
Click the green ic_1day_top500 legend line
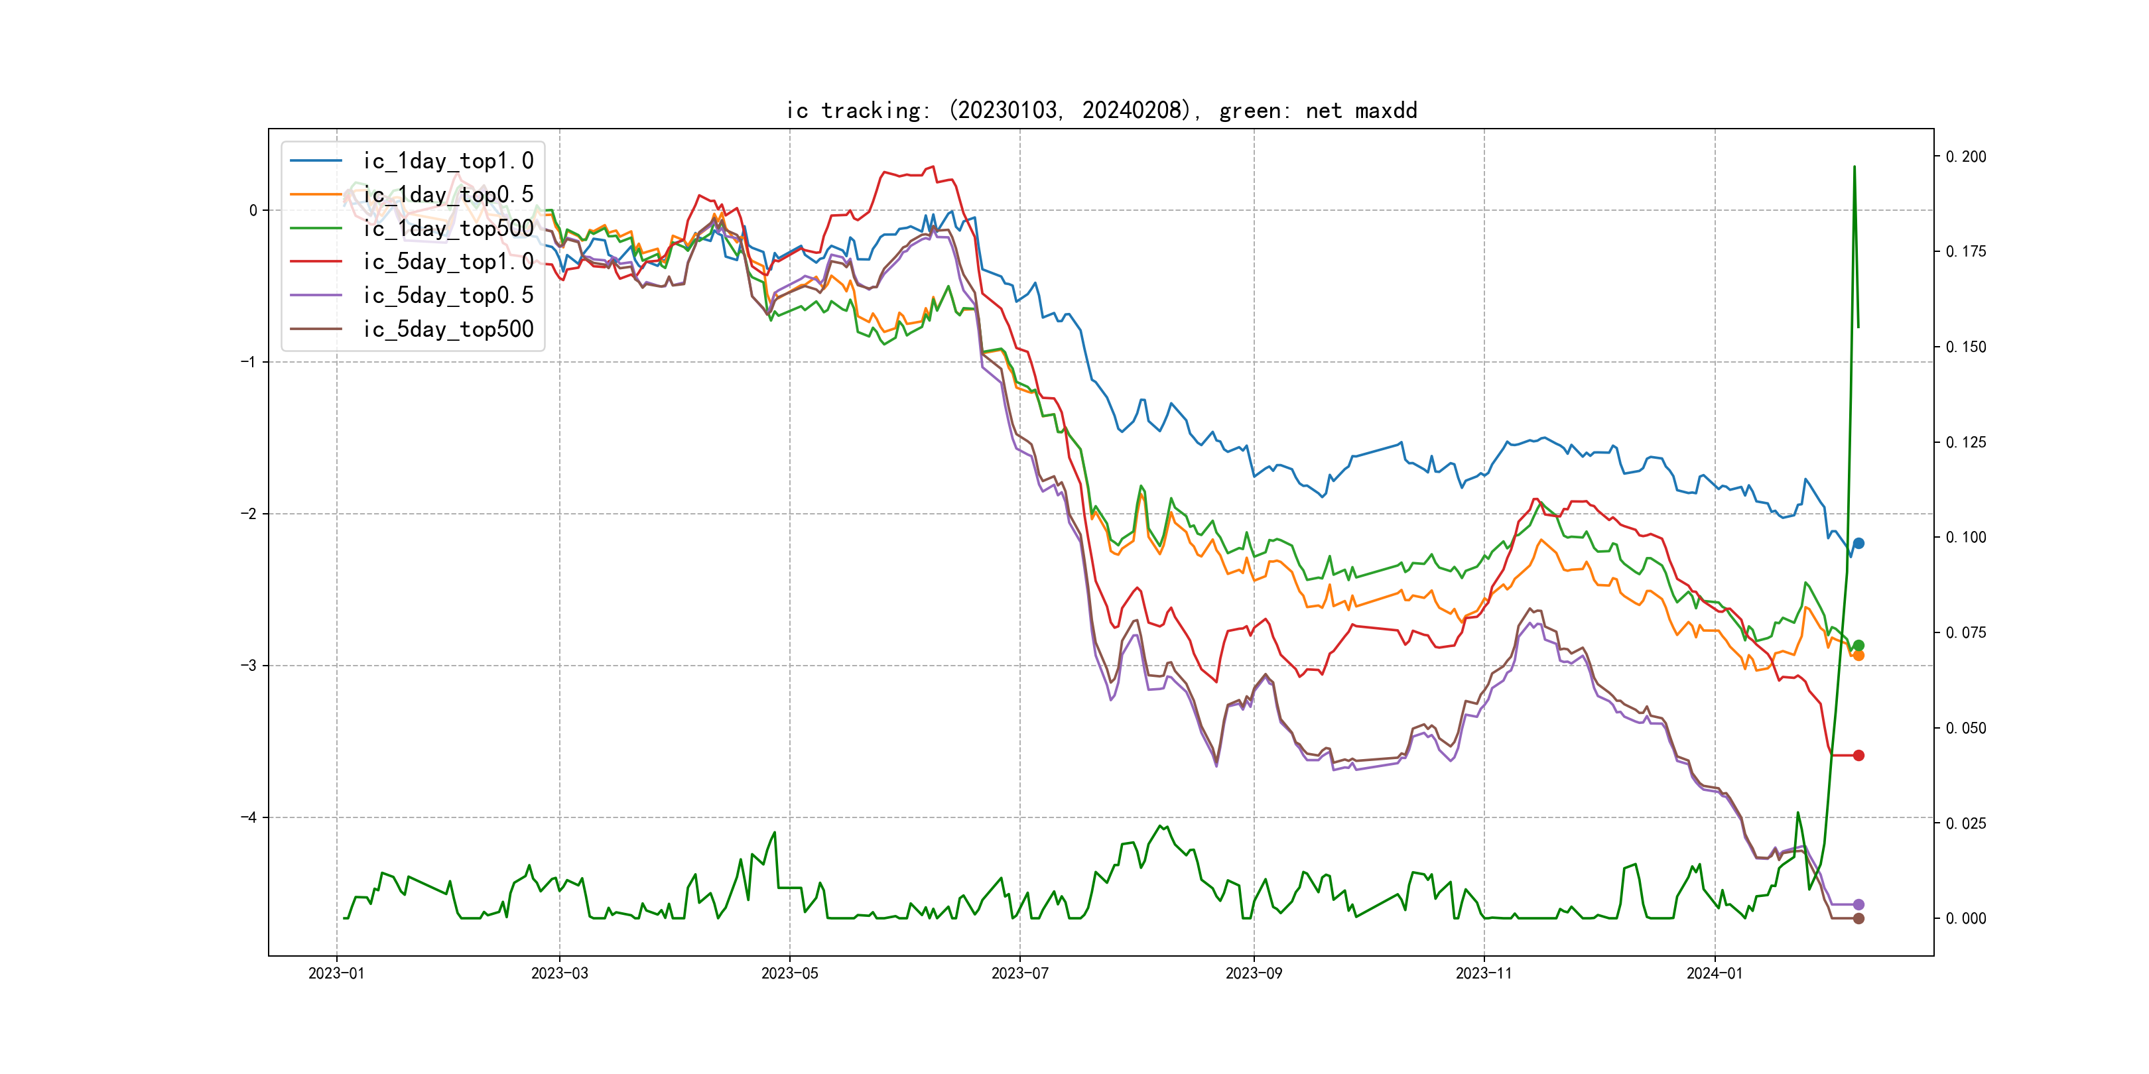pos(315,227)
